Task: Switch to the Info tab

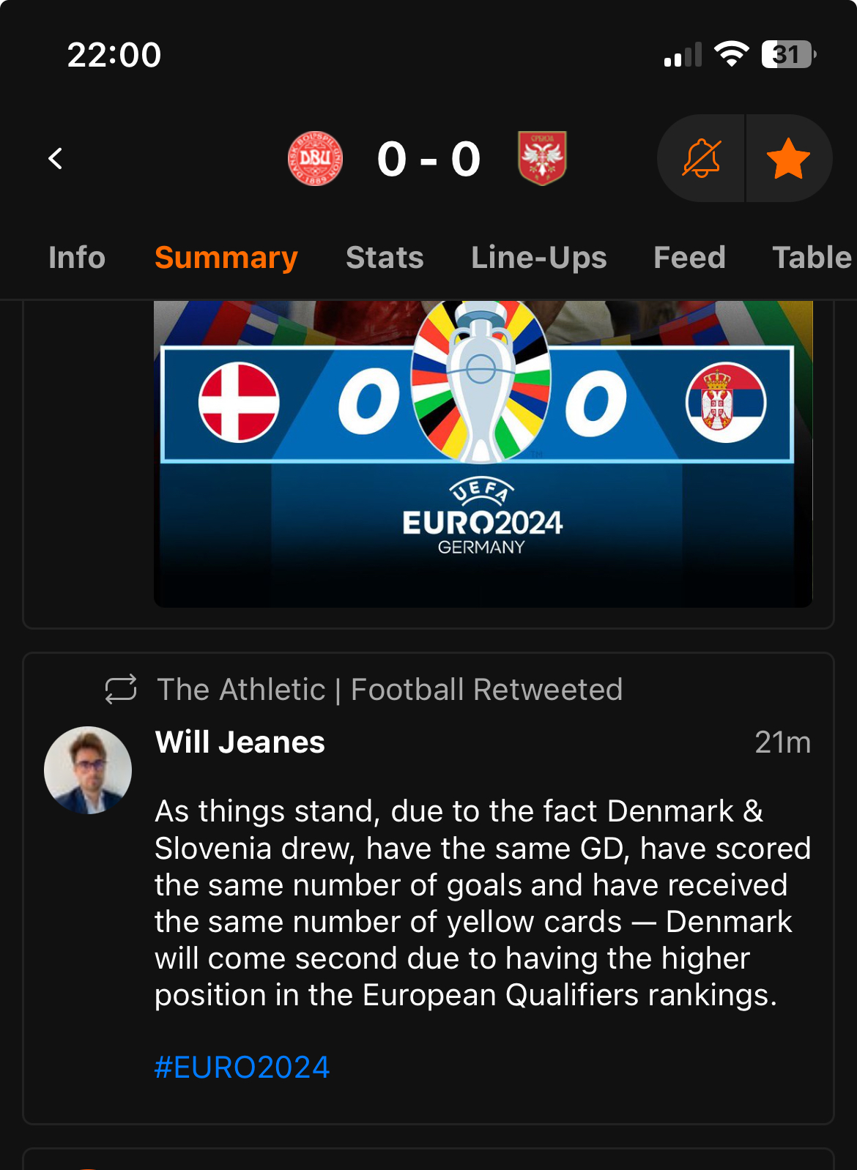Action: (77, 258)
